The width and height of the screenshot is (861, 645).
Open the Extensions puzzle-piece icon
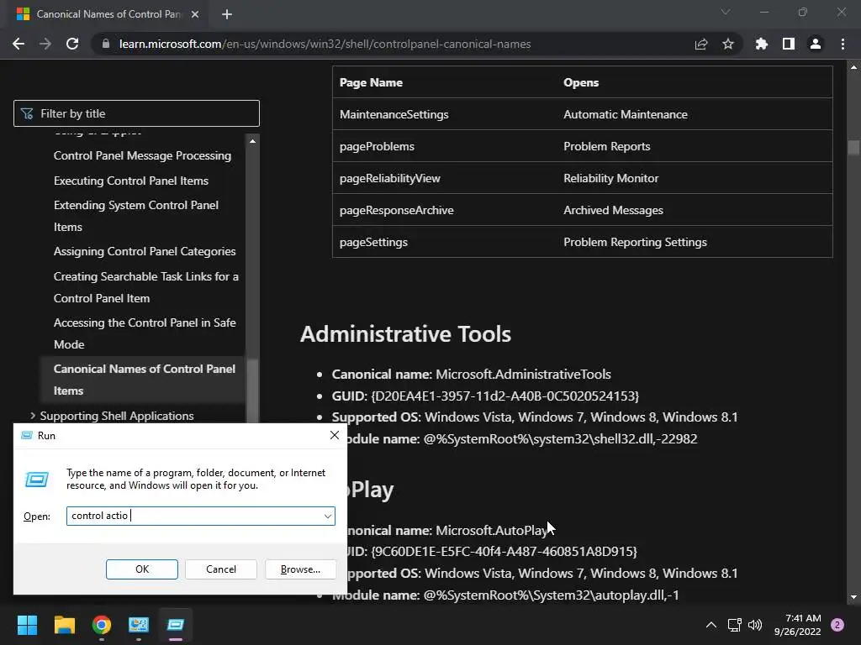[762, 44]
